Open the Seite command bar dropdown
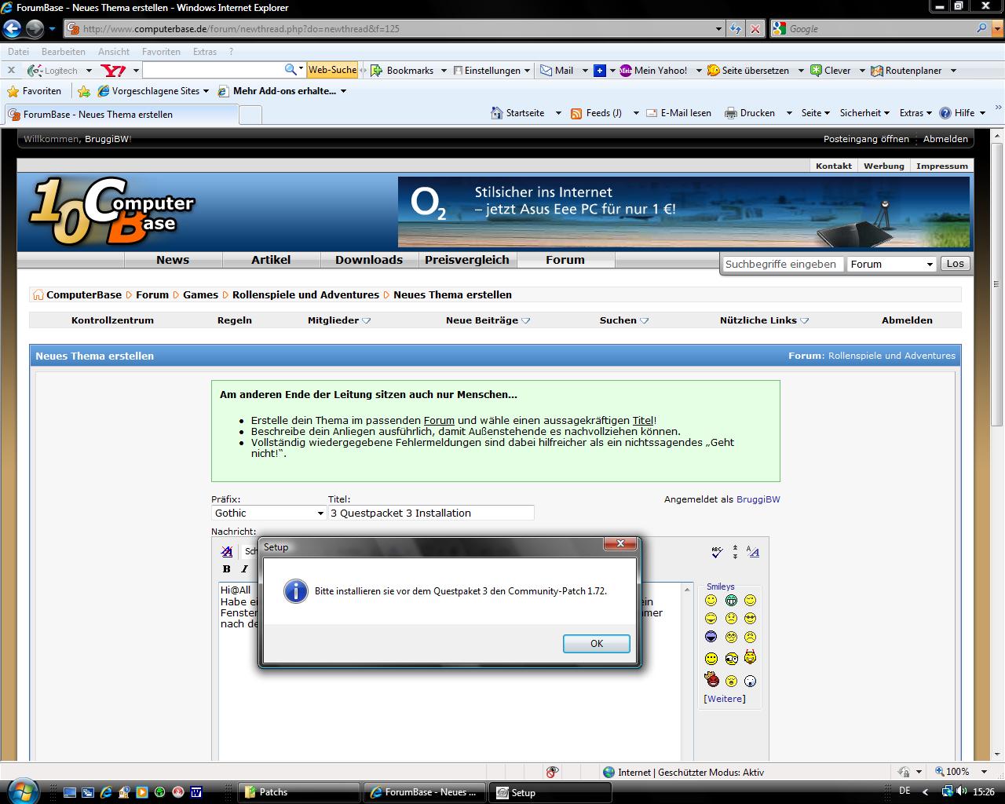 [x=815, y=113]
